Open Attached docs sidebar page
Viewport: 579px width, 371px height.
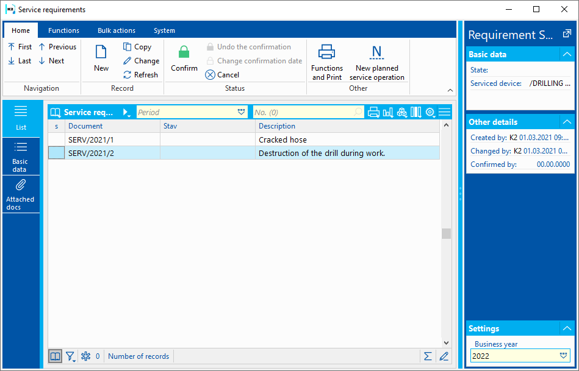[x=21, y=194]
